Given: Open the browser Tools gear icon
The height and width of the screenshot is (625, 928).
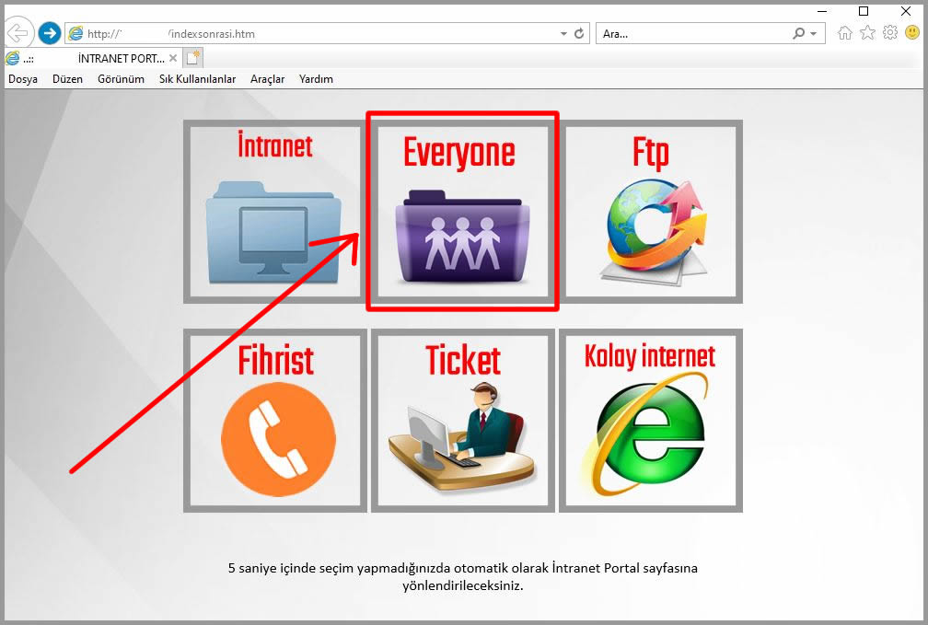Looking at the screenshot, I should click(889, 33).
